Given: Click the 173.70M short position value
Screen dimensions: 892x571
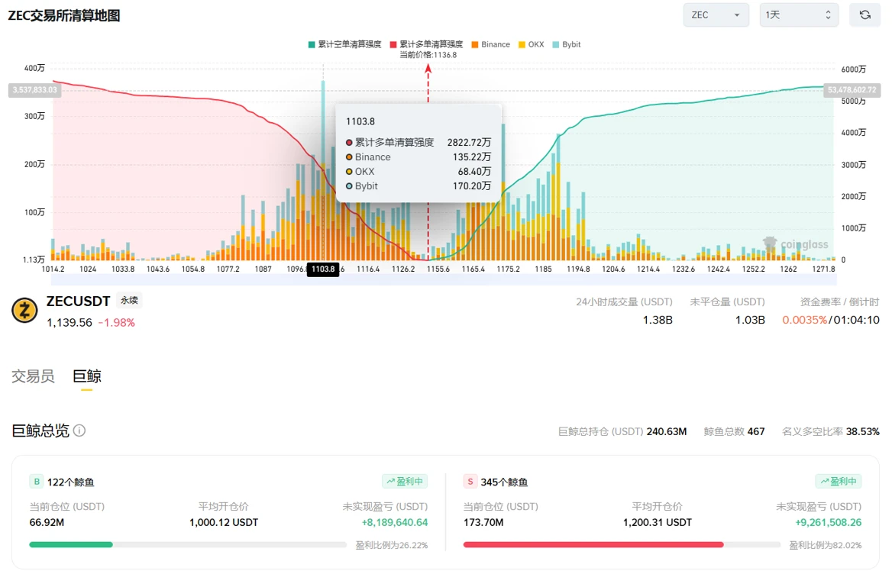Looking at the screenshot, I should [x=483, y=522].
